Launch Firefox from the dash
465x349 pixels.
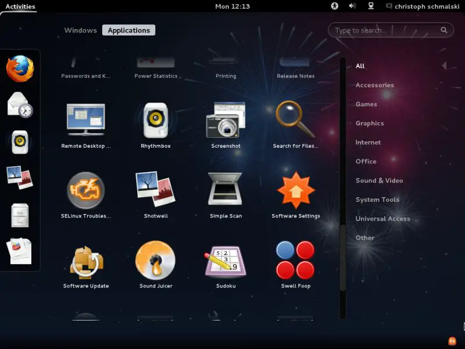[20, 69]
